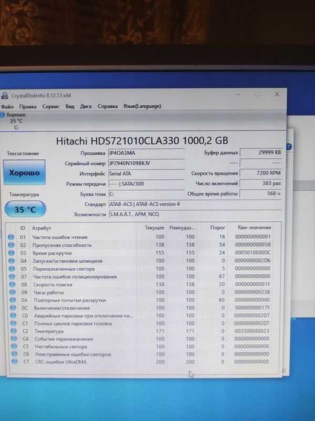Click status icon for Полных циклов парковок

14,324
